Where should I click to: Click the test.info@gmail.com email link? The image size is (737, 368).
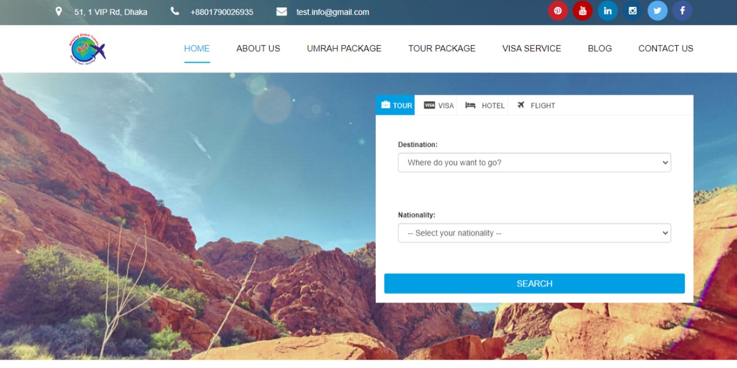pos(332,12)
